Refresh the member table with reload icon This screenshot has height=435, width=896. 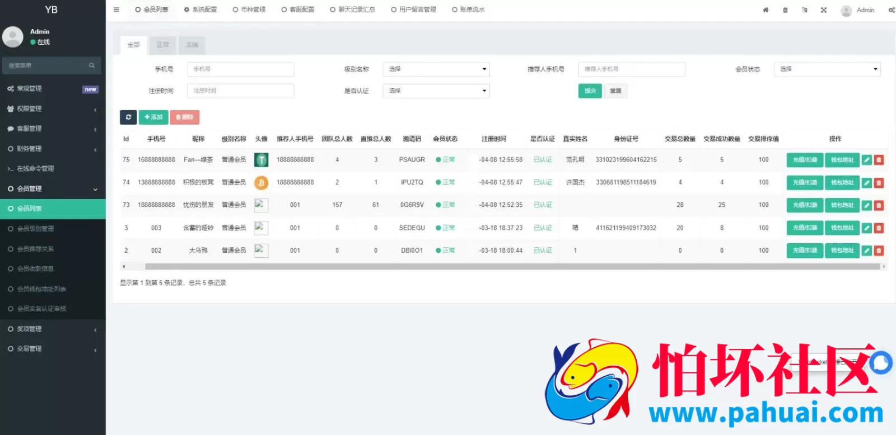[x=128, y=117]
